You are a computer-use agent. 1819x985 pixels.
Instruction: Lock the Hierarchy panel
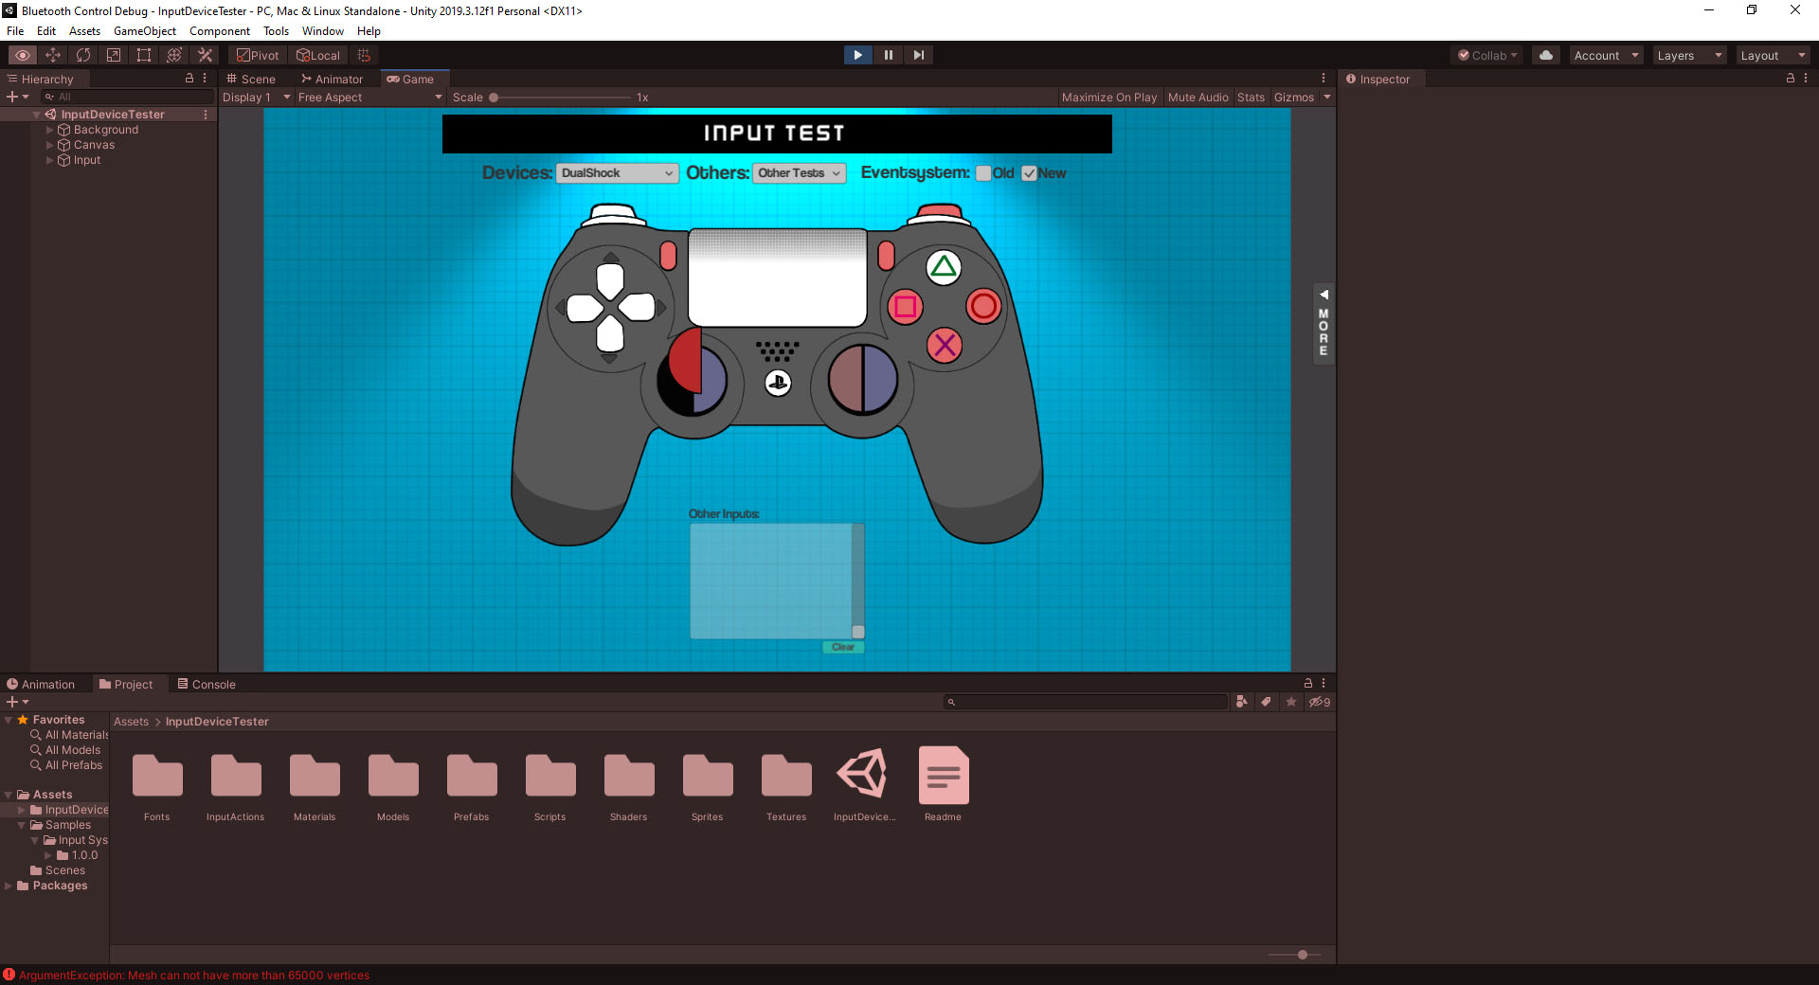pyautogui.click(x=189, y=79)
